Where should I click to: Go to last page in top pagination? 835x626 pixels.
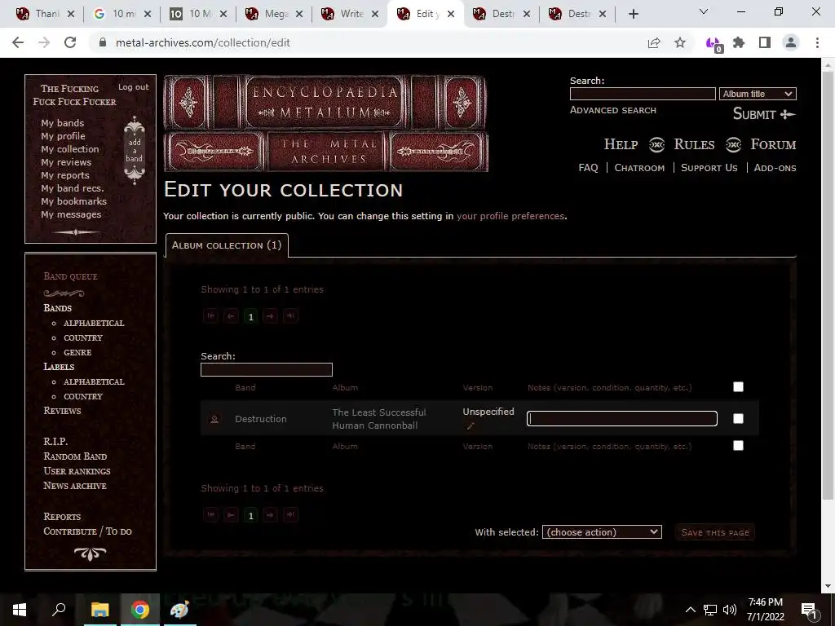pos(291,316)
